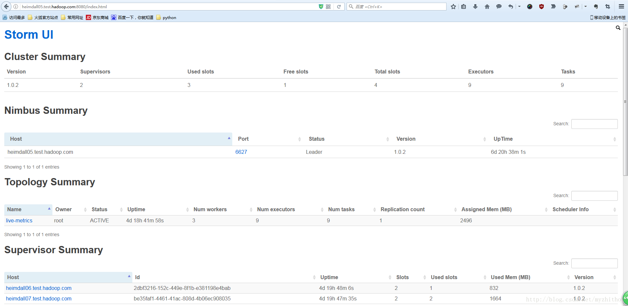The height and width of the screenshot is (306, 628).
Task: Open the 京东商城 bookmark
Action: [97, 18]
